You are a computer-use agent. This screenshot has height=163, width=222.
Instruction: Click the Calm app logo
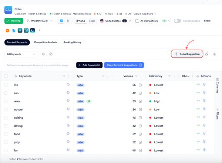(x=8, y=10)
